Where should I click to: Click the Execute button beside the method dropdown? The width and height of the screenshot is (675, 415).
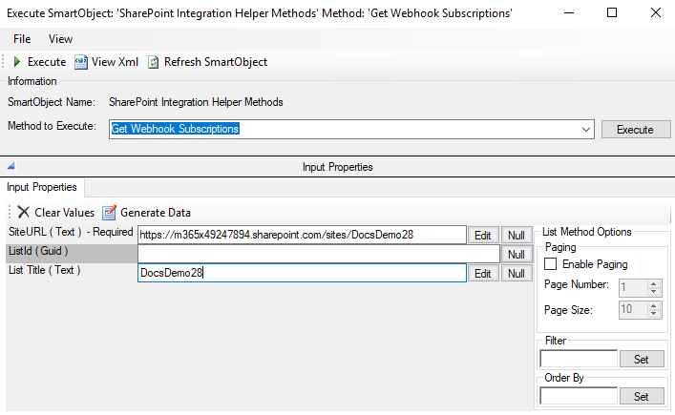[x=636, y=130]
